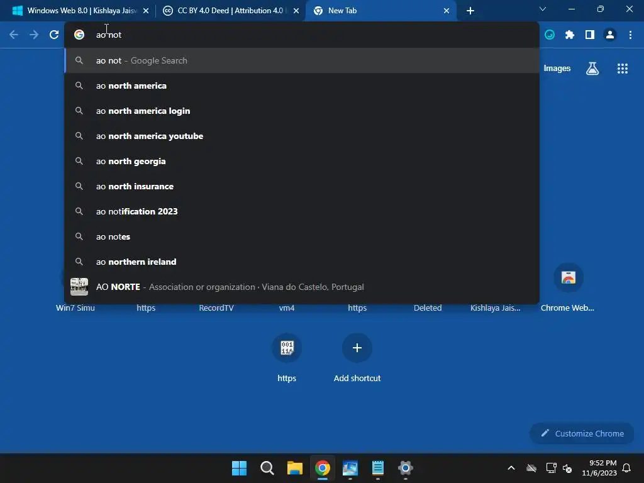Select the AO NORTE organization suggestion
644x483 pixels.
click(302, 287)
